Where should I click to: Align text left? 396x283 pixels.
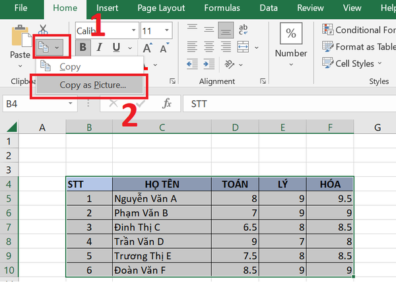coord(192,47)
